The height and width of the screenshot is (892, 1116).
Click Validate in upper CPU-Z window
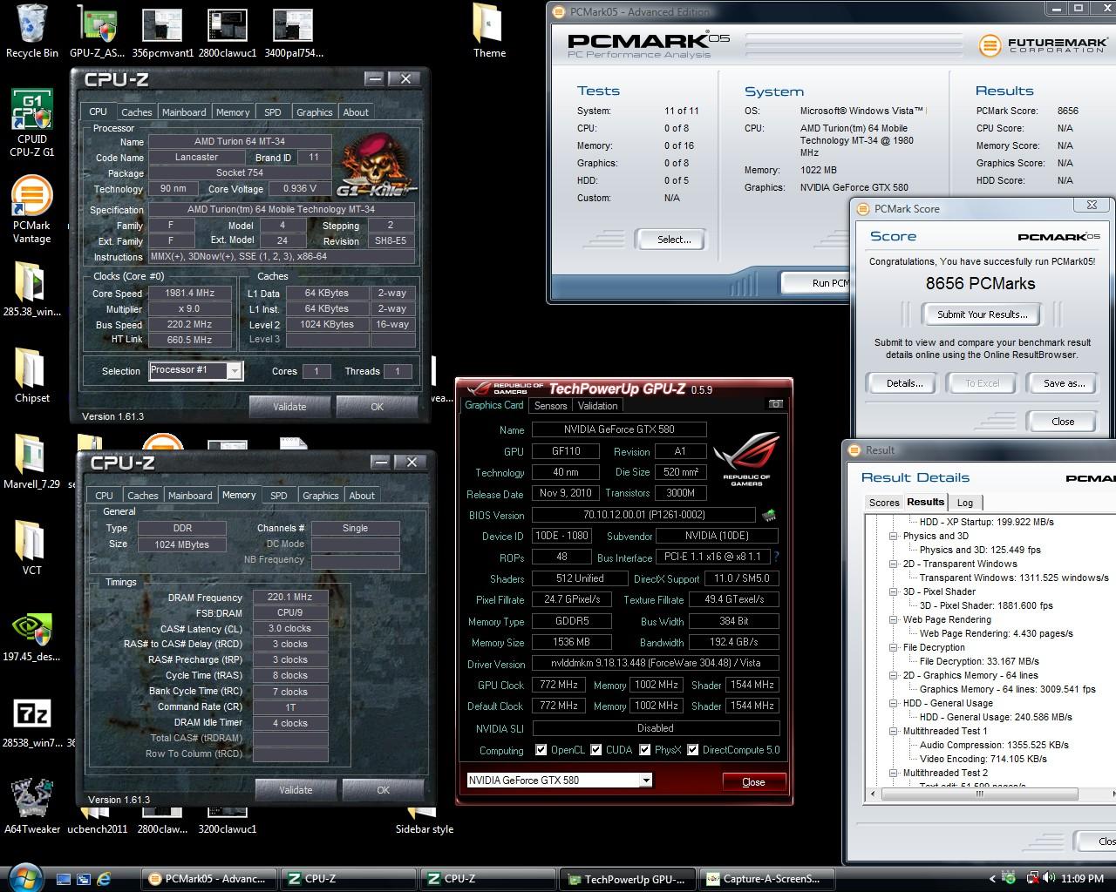[x=289, y=406]
